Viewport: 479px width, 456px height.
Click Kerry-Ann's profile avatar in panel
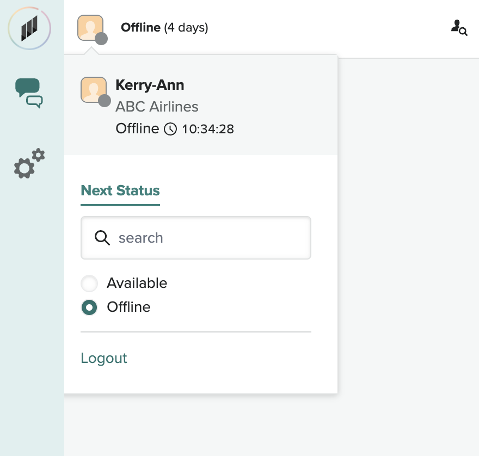pyautogui.click(x=93, y=90)
